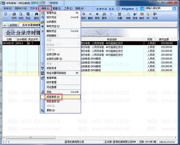
Task: Click the 预览 (Preview) toolbar icon
Action: (21, 16)
